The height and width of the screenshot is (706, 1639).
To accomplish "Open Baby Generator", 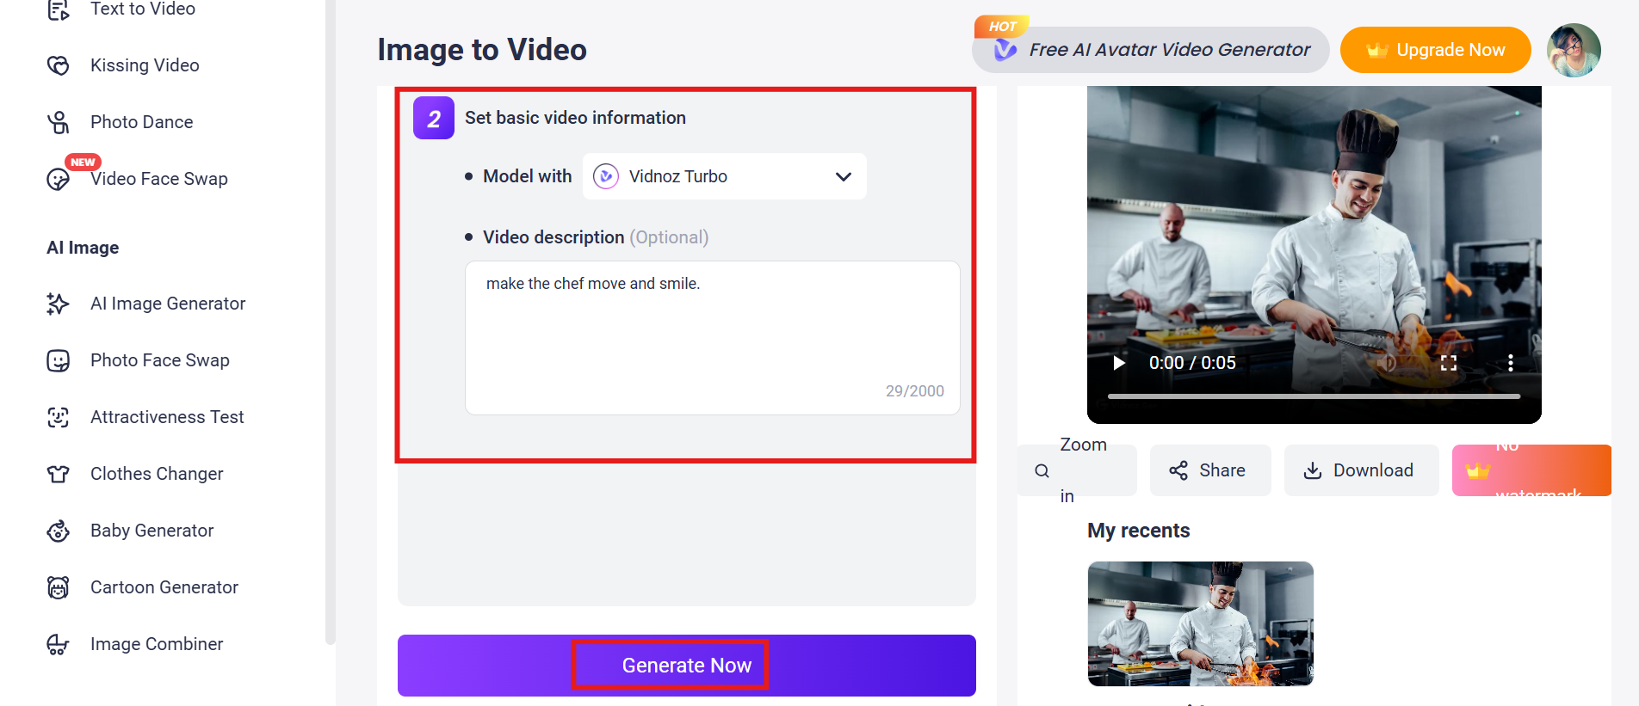I will tap(152, 531).
